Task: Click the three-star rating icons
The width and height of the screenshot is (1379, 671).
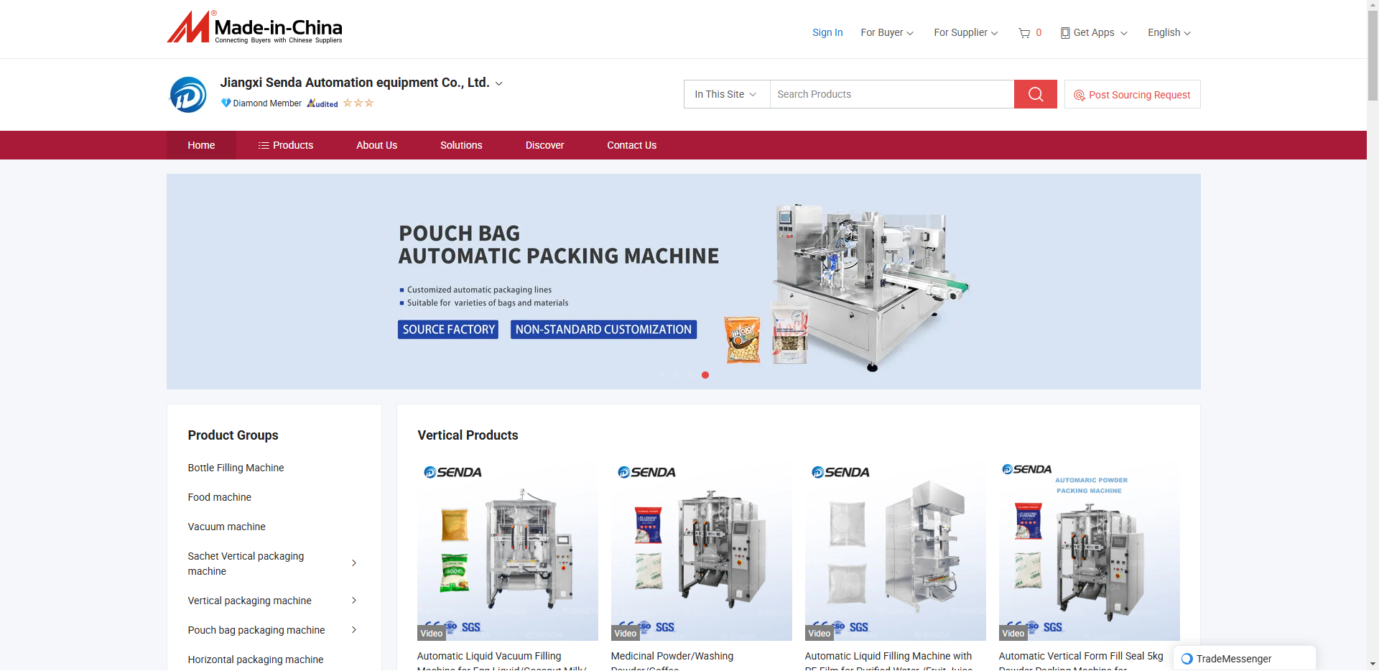Action: (x=358, y=103)
